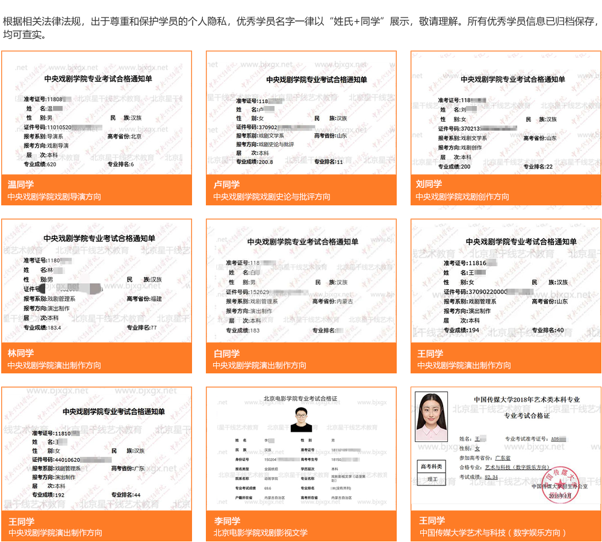This screenshot has width=602, height=542.
Task: Select the 温同学 name caption
Action: (x=21, y=184)
